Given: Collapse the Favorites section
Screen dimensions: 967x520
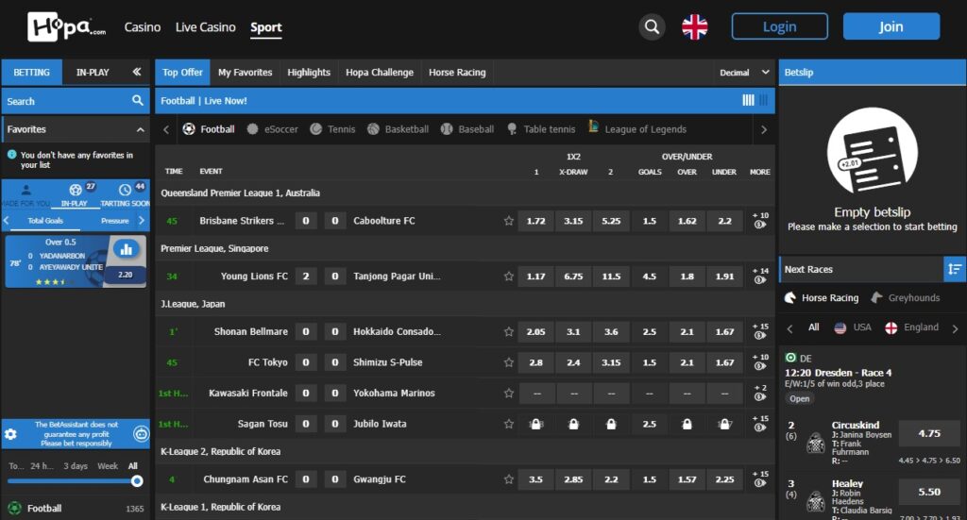Looking at the screenshot, I should pyautogui.click(x=140, y=129).
